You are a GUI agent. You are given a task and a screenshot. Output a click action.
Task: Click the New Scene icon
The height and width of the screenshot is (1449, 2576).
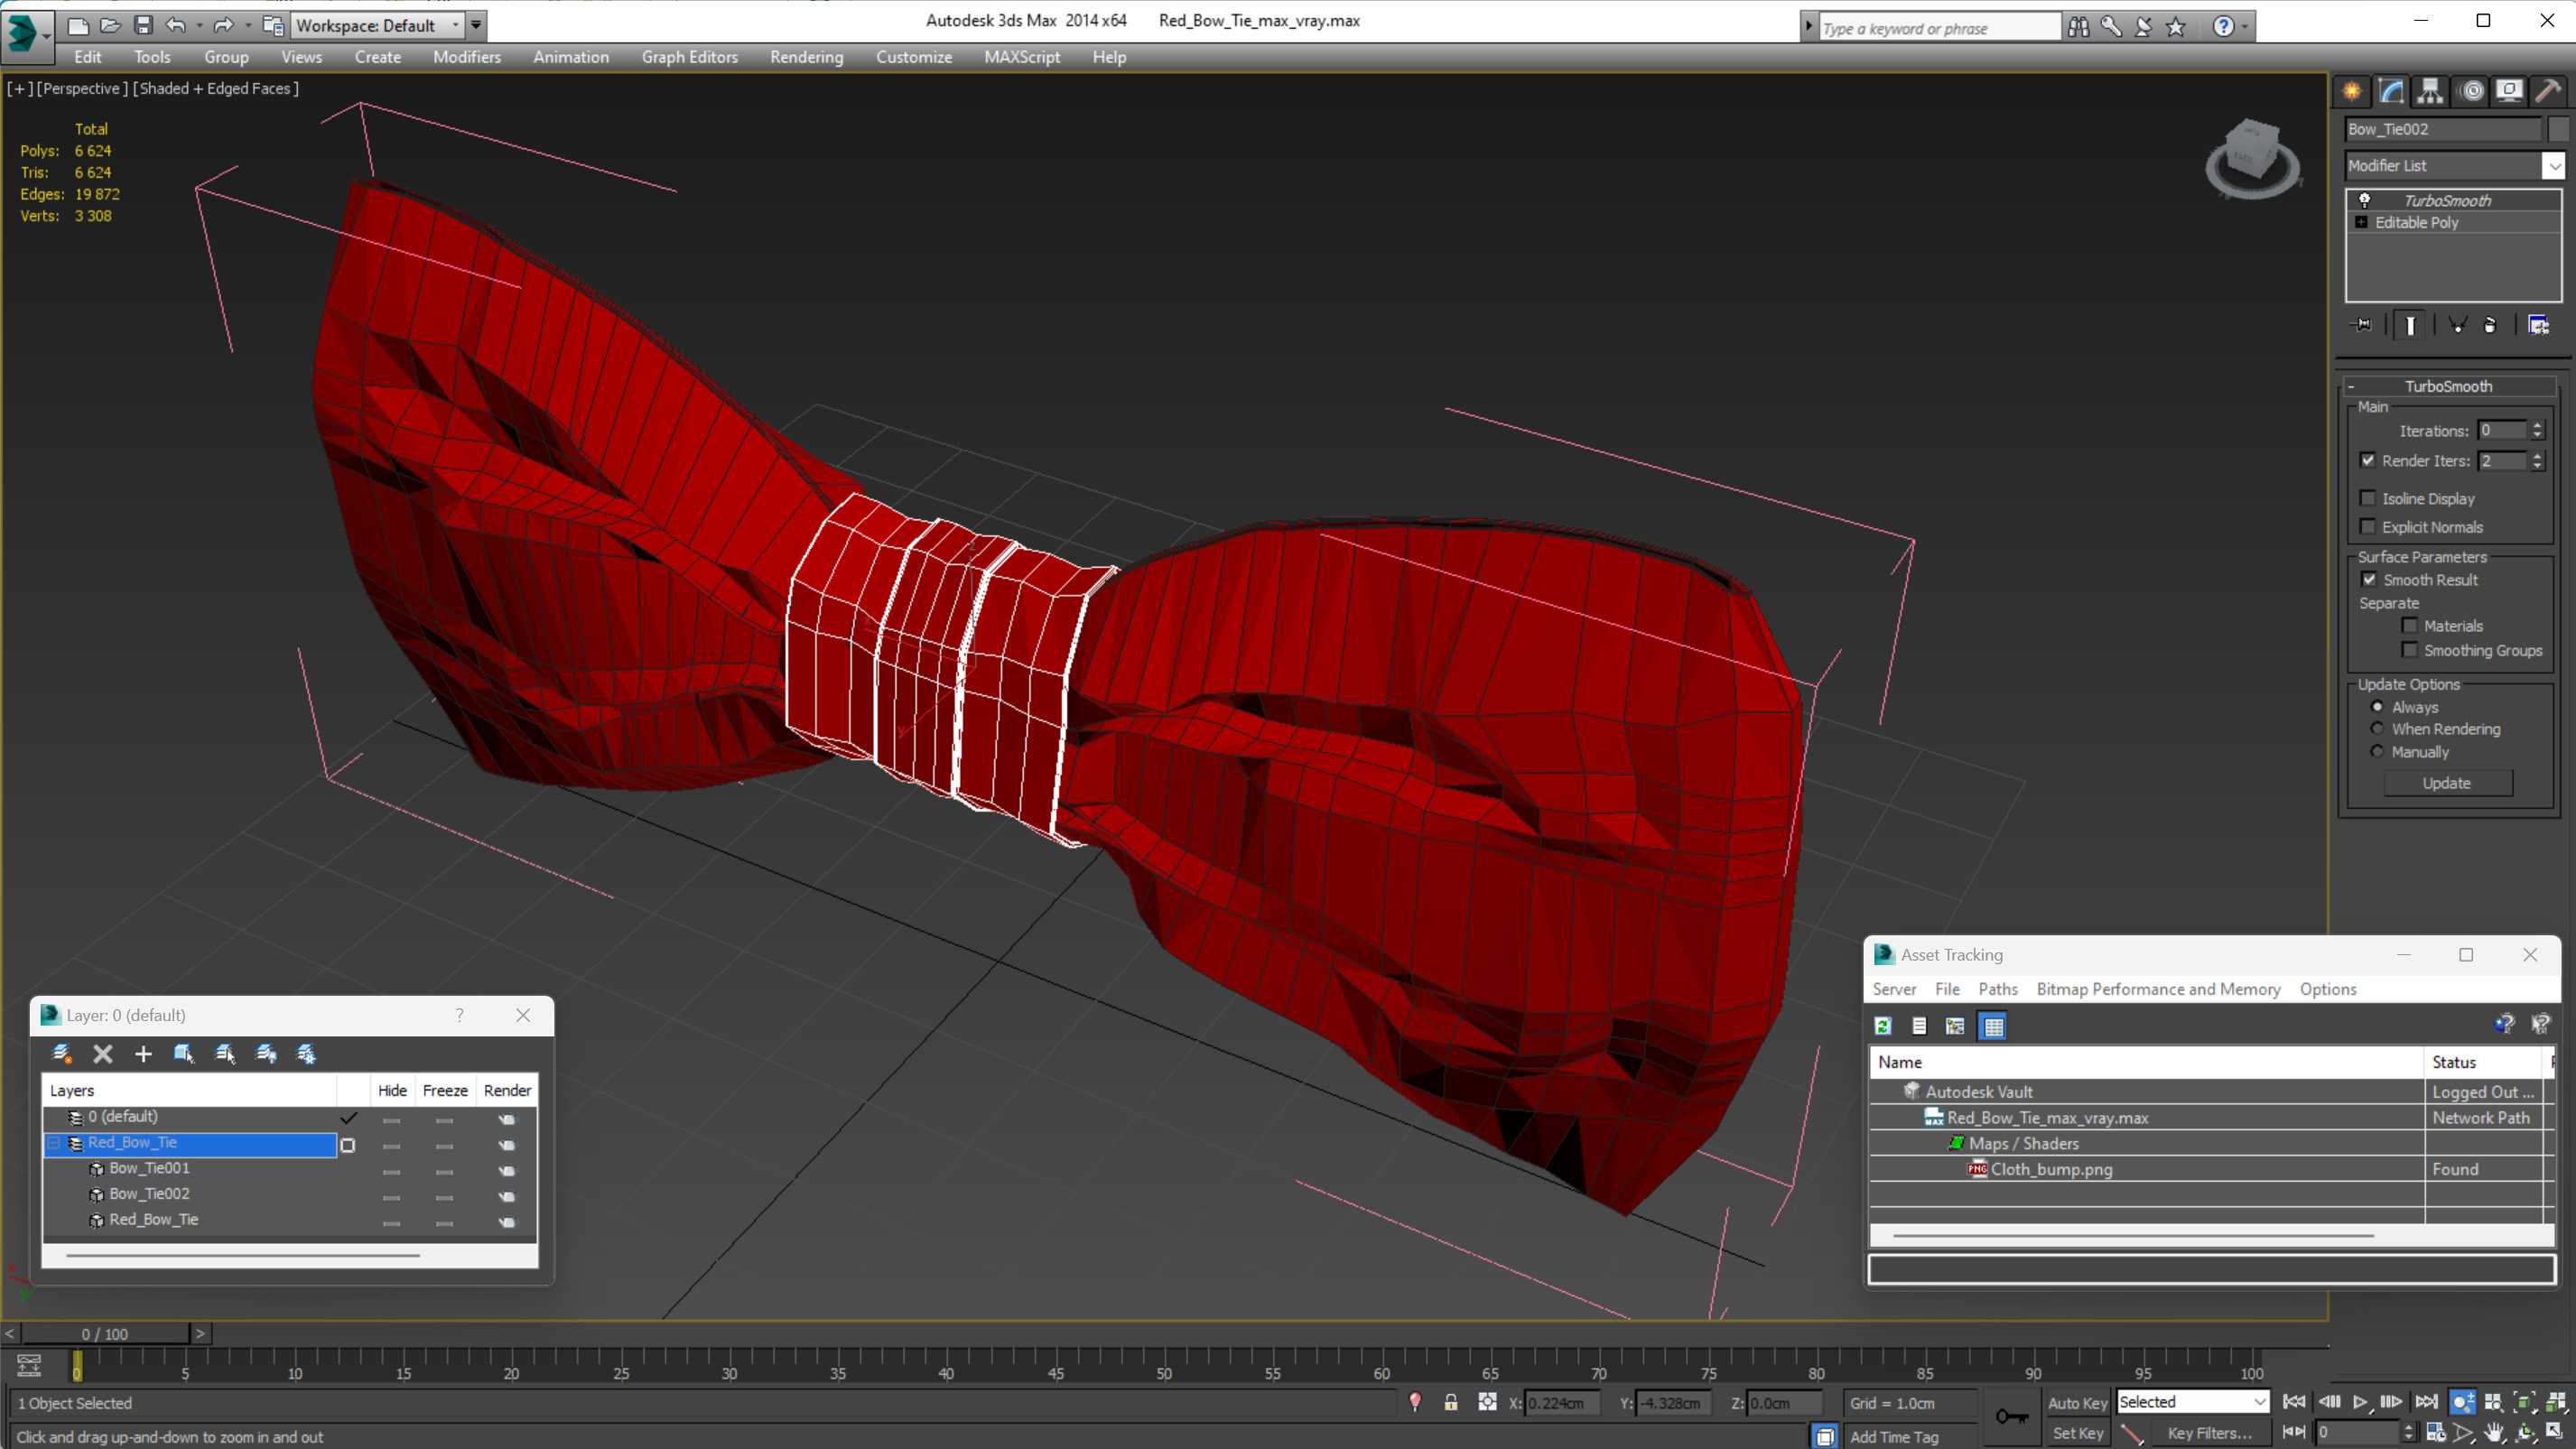pyautogui.click(x=78, y=25)
